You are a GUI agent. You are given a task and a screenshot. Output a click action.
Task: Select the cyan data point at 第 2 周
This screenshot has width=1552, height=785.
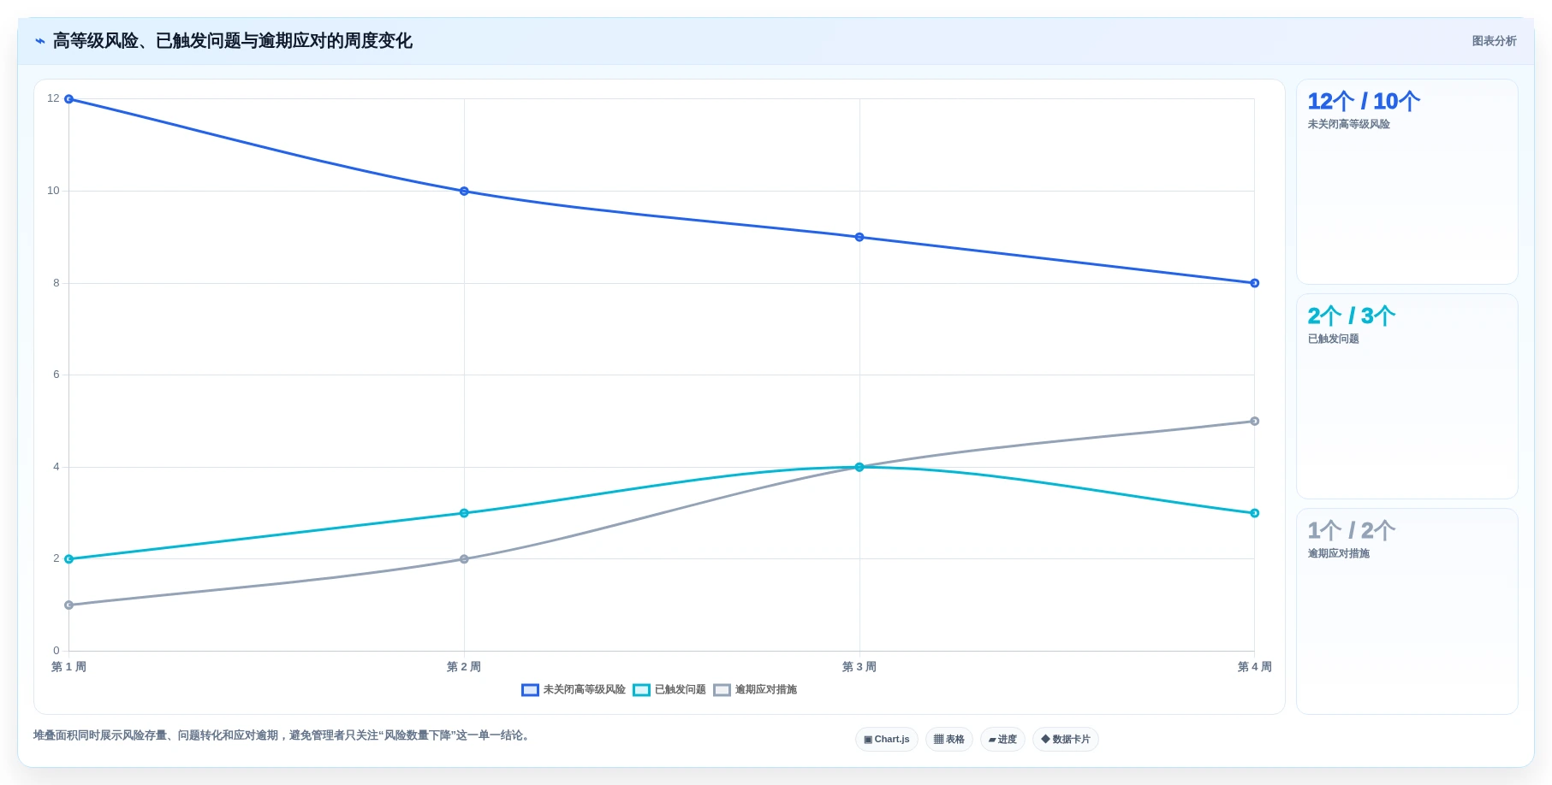click(x=464, y=513)
